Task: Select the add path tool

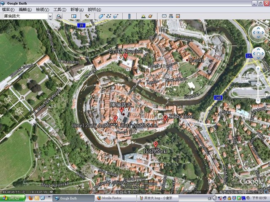Action: 109,16
